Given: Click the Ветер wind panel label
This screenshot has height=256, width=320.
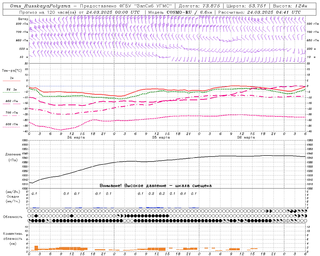Looking at the screenshot, I should 23,19.
